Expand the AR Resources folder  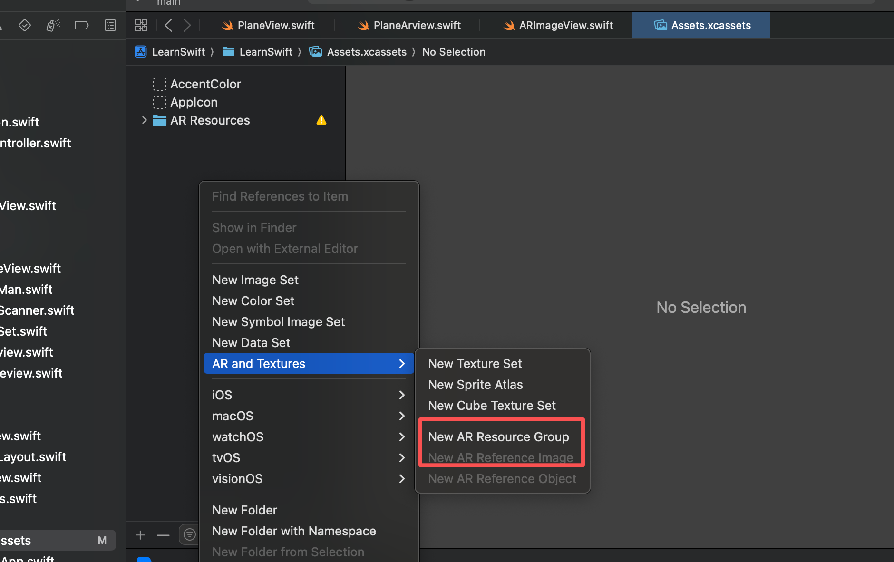pyautogui.click(x=144, y=120)
